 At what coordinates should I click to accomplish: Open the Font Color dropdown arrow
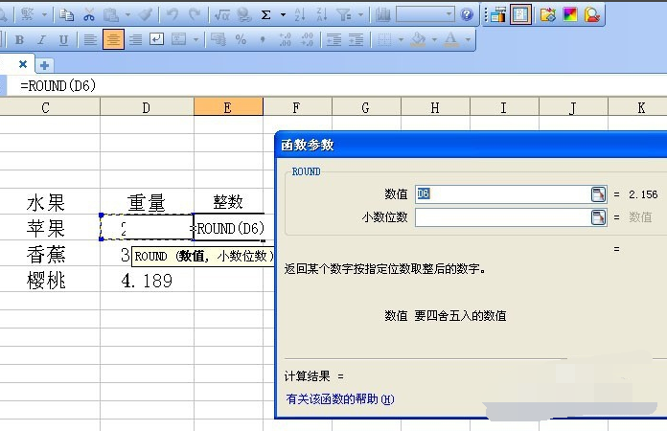[x=468, y=40]
